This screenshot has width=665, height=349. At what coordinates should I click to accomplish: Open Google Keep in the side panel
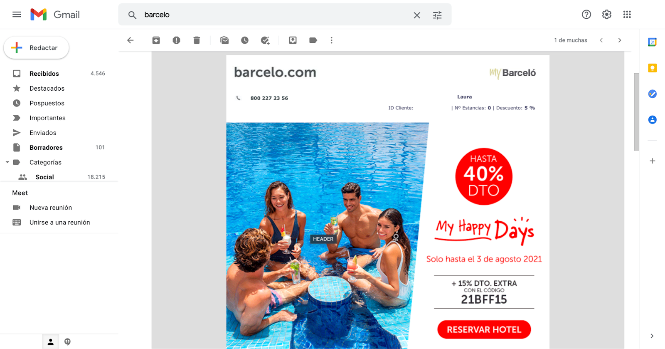pyautogui.click(x=652, y=68)
